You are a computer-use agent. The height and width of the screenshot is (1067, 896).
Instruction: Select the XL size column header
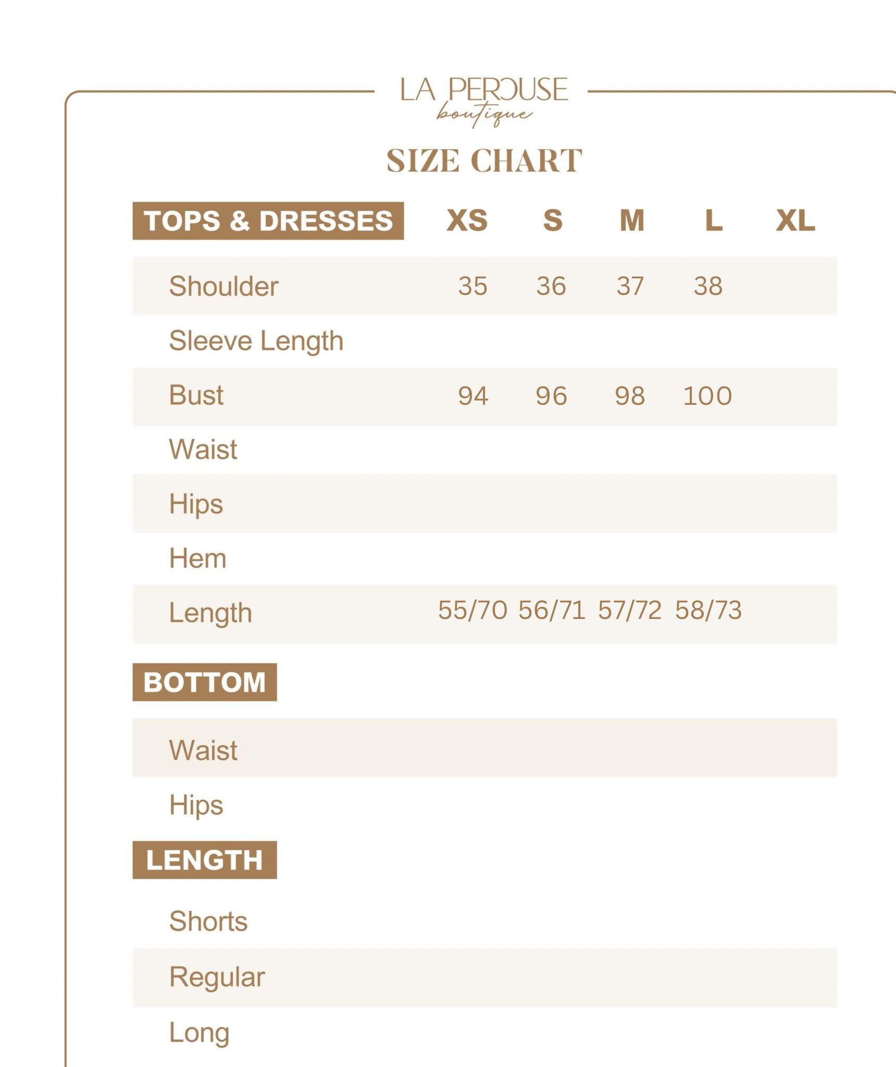point(795,220)
